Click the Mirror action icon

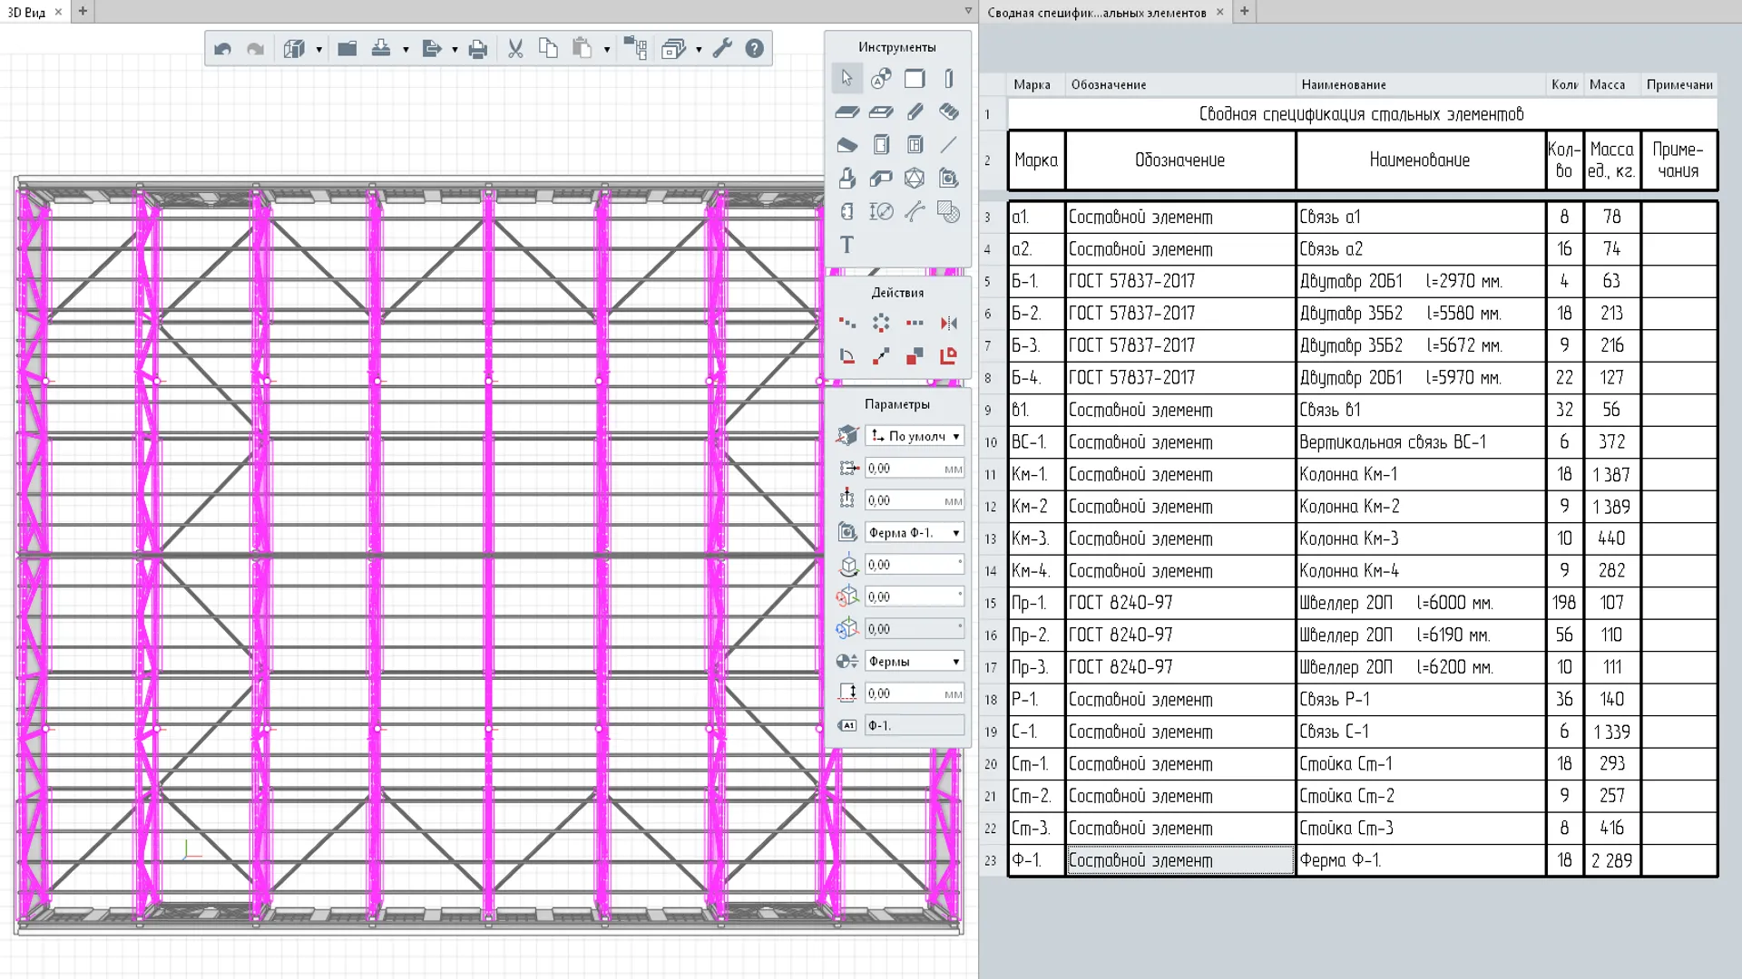point(948,323)
